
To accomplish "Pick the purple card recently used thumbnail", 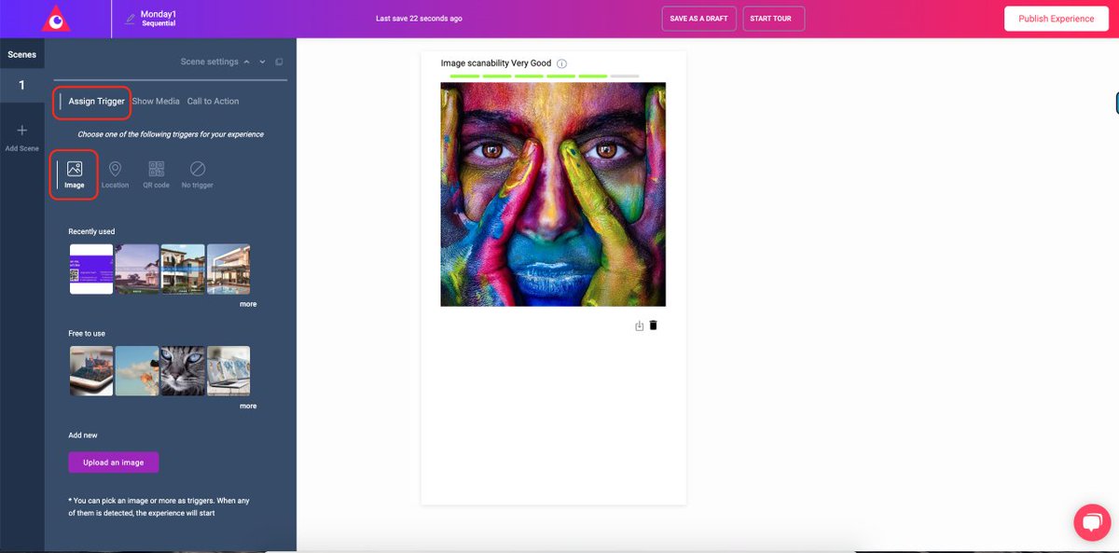I will 91,269.
